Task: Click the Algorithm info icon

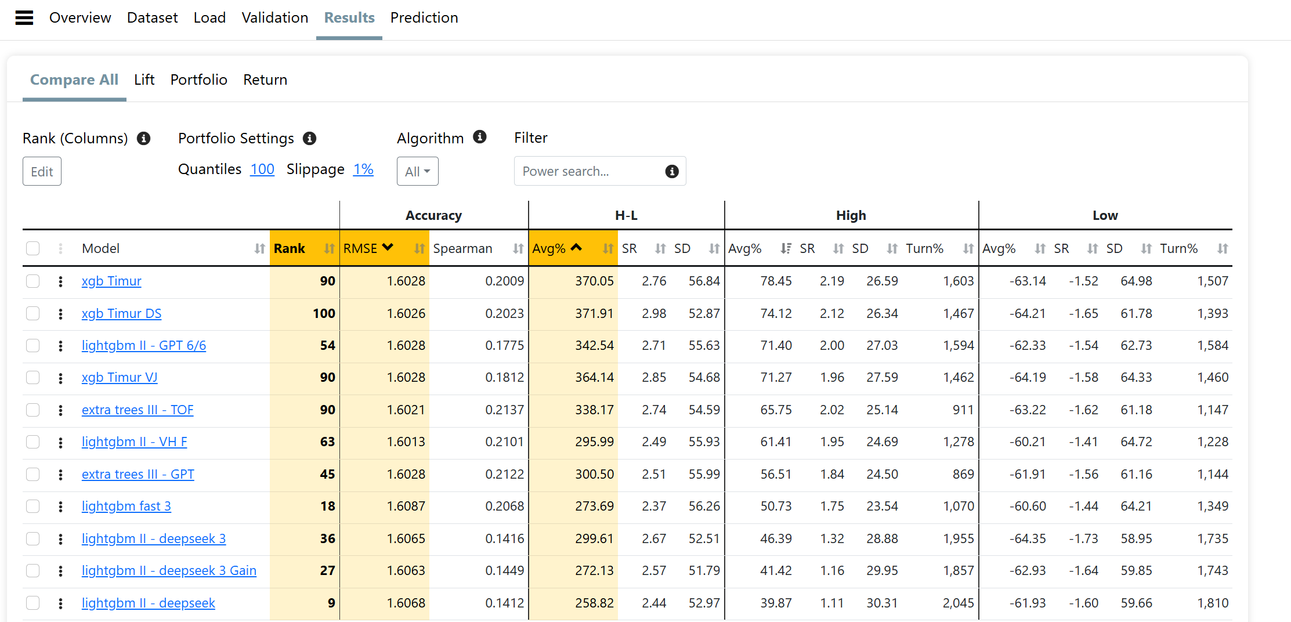Action: pos(479,137)
